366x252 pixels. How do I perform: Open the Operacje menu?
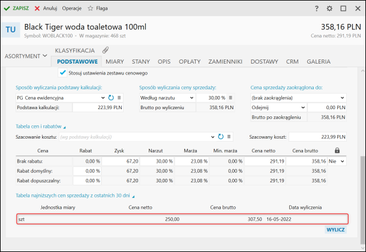(x=72, y=8)
